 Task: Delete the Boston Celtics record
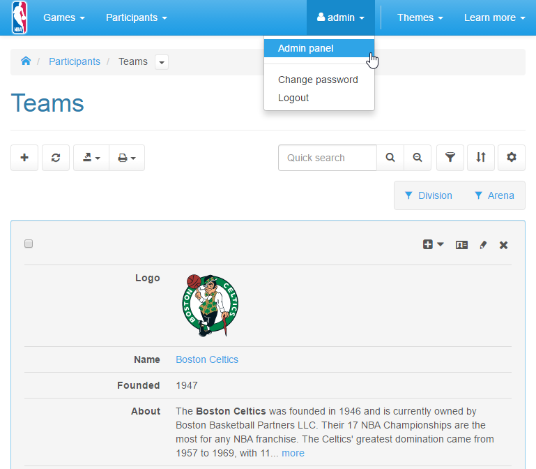coord(504,245)
